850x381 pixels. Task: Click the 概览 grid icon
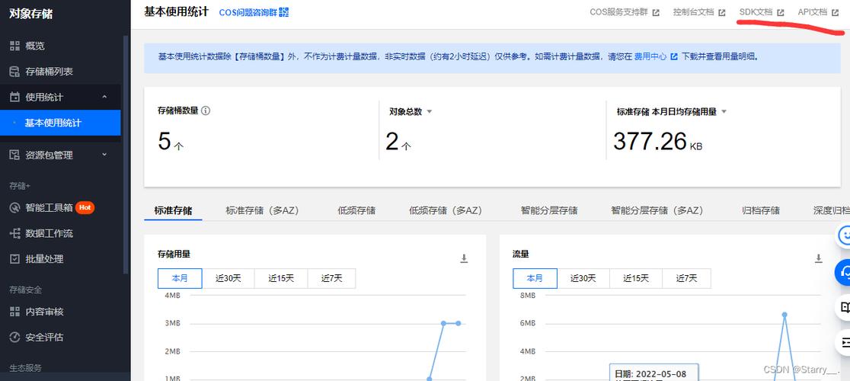(14, 46)
